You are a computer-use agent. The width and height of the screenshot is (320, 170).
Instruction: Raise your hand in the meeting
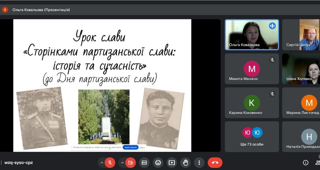pyautogui.click(x=185, y=163)
